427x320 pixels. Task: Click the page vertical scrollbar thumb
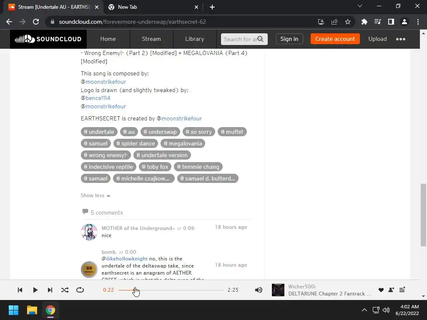(423, 215)
